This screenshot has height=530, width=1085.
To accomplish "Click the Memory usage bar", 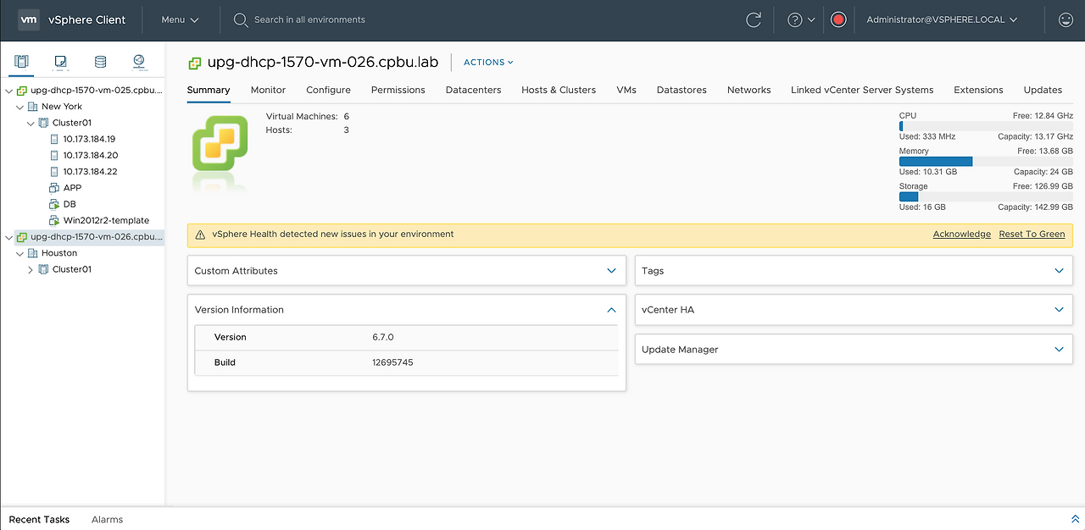I will tap(935, 161).
